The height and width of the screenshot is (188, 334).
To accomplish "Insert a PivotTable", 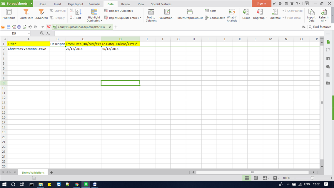I will [9, 14].
